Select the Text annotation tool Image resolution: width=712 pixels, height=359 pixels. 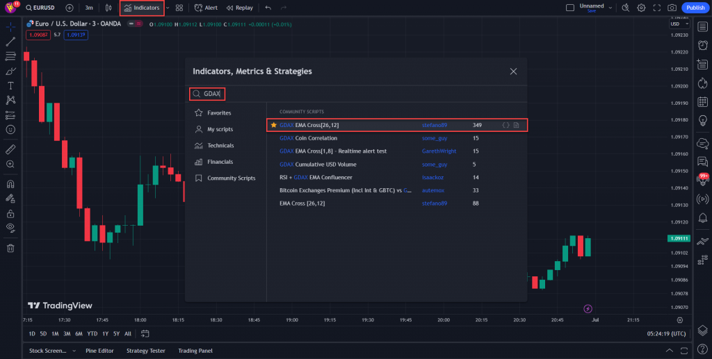tap(10, 85)
